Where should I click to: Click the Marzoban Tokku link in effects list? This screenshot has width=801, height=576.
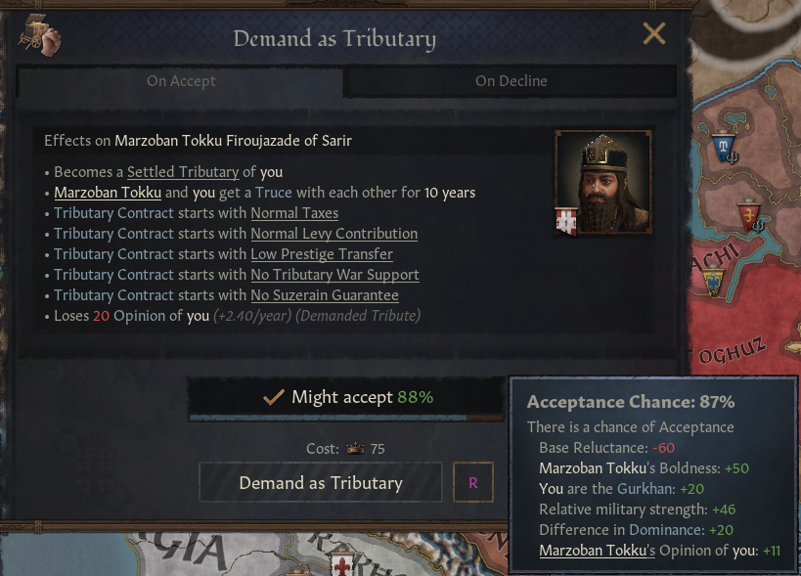pos(108,193)
